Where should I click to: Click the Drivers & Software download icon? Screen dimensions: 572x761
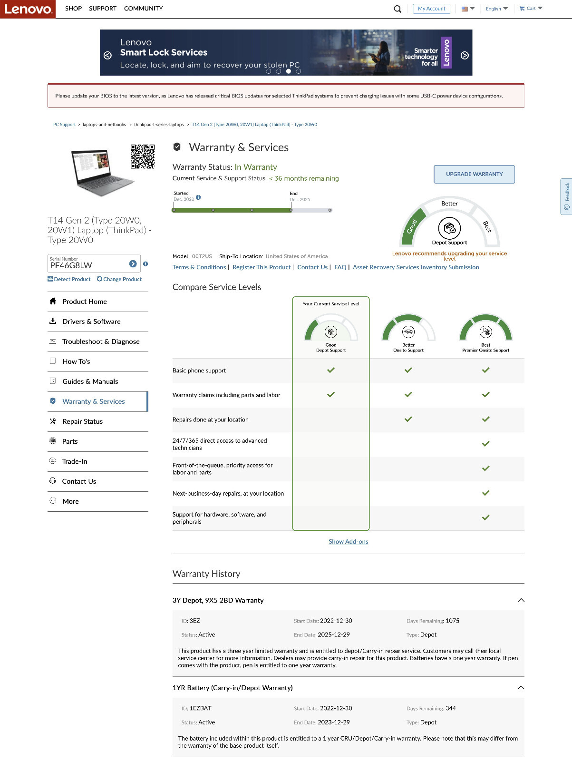(53, 321)
